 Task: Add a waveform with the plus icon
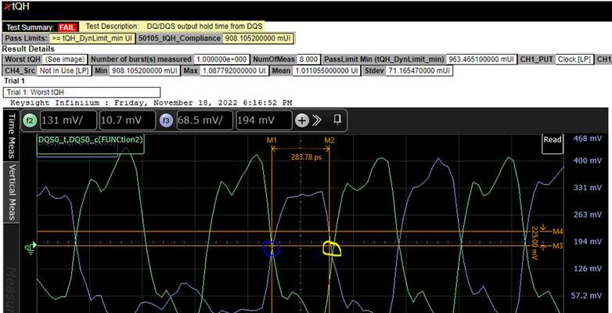(x=301, y=121)
